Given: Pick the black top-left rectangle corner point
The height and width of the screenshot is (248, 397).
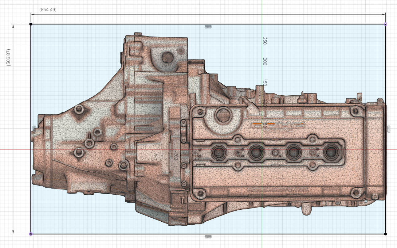Looking at the screenshot, I should pyautogui.click(x=31, y=24).
